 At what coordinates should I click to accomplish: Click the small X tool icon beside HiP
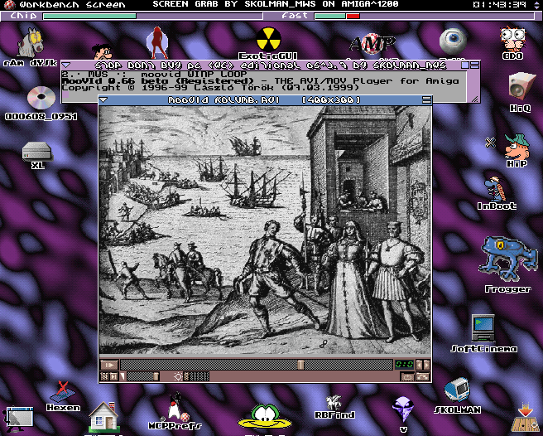pyautogui.click(x=490, y=143)
